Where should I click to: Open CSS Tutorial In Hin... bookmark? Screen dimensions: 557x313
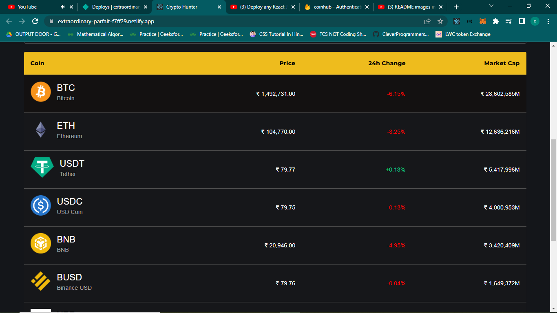(276, 34)
